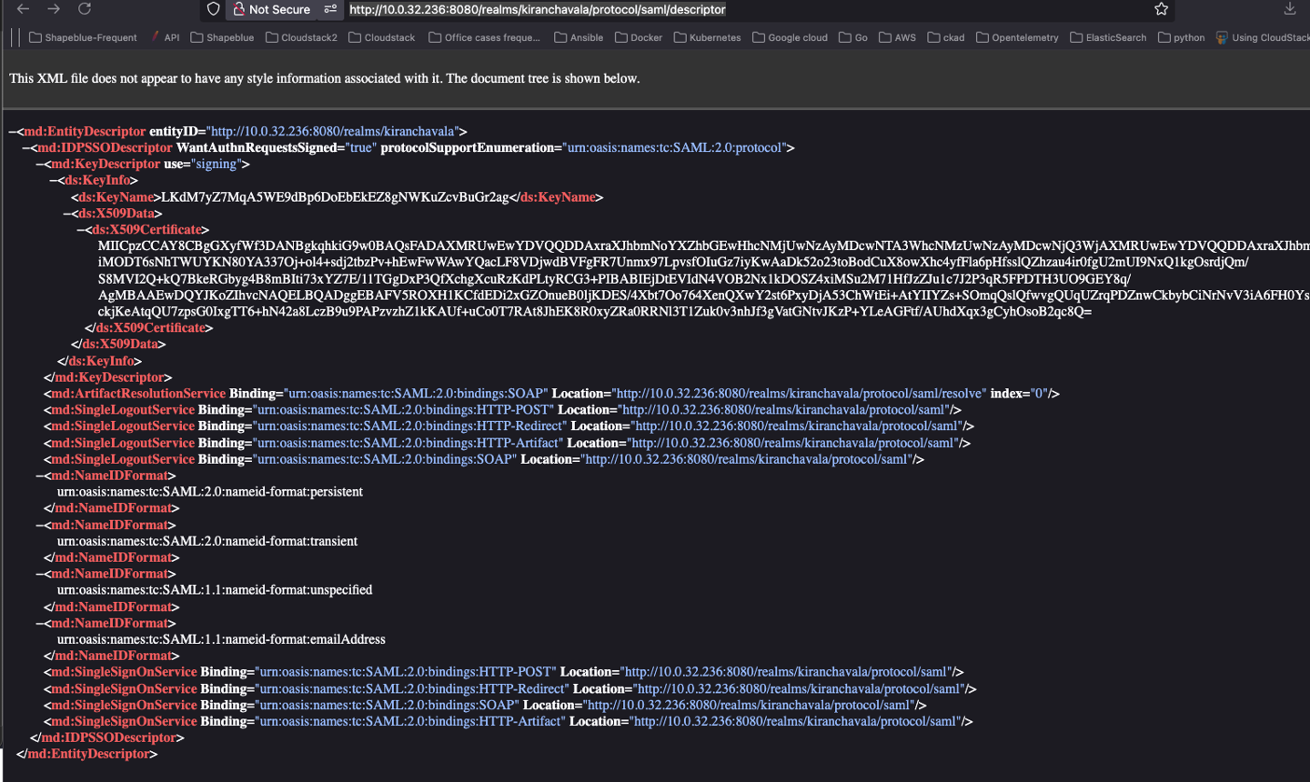Viewport: 1310px width, 782px height.
Task: Collapse NameIDFormat node containing persistent format
Action: tap(40, 476)
